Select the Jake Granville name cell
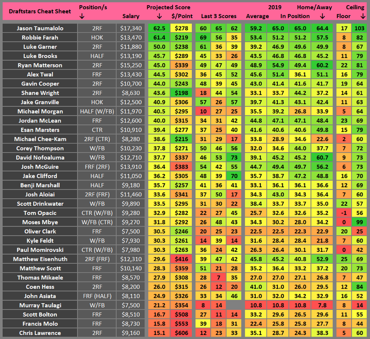 tap(40, 102)
